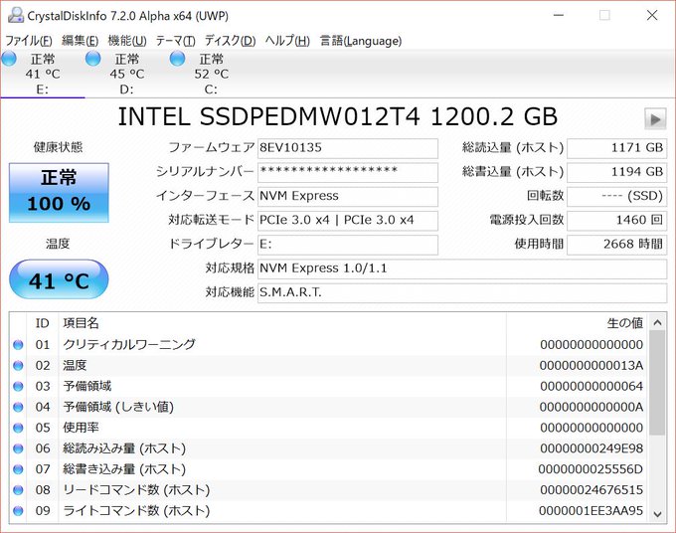Open the テーマ(T) menu

click(176, 41)
